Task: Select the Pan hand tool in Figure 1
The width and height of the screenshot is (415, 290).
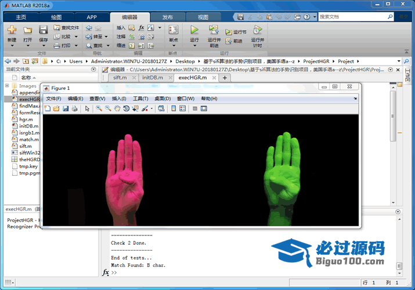Action: tap(117, 108)
